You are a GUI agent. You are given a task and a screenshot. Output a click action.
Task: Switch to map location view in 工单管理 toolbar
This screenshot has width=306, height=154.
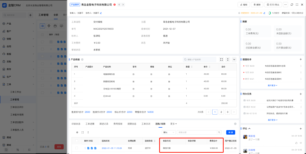(x=49, y=26)
